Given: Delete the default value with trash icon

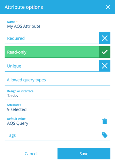Looking at the screenshot, I should coord(105,121).
